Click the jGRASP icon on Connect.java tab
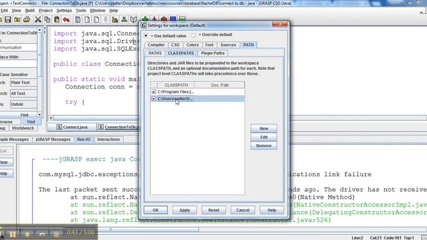This screenshot has width=427, height=240. point(59,127)
